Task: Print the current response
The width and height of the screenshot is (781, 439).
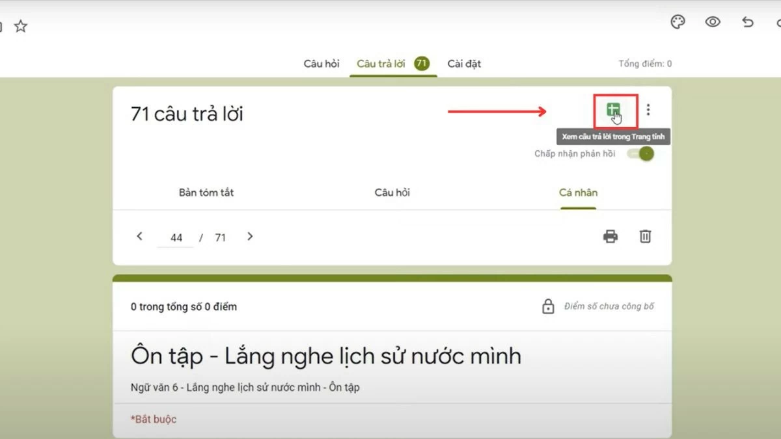Action: point(610,237)
